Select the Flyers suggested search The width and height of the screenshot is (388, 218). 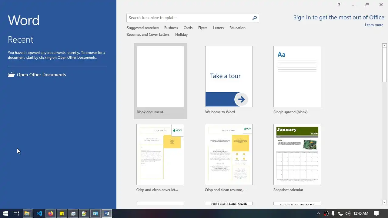point(203,28)
